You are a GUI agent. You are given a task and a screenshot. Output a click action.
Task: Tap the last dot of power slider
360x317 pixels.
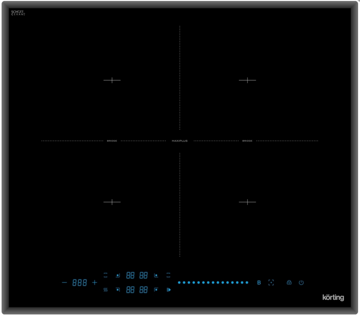(247, 283)
